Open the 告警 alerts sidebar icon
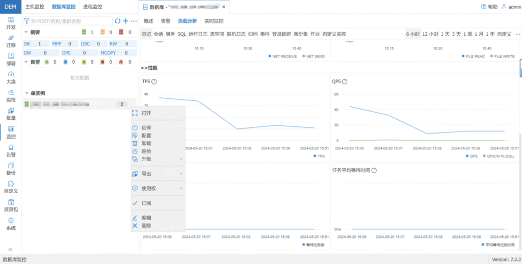 [x=11, y=150]
